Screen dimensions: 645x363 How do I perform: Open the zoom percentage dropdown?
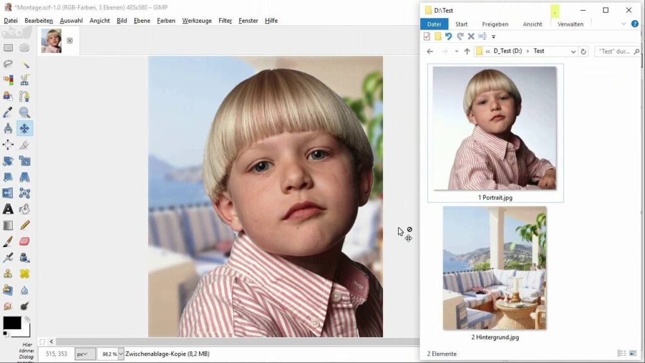110,354
